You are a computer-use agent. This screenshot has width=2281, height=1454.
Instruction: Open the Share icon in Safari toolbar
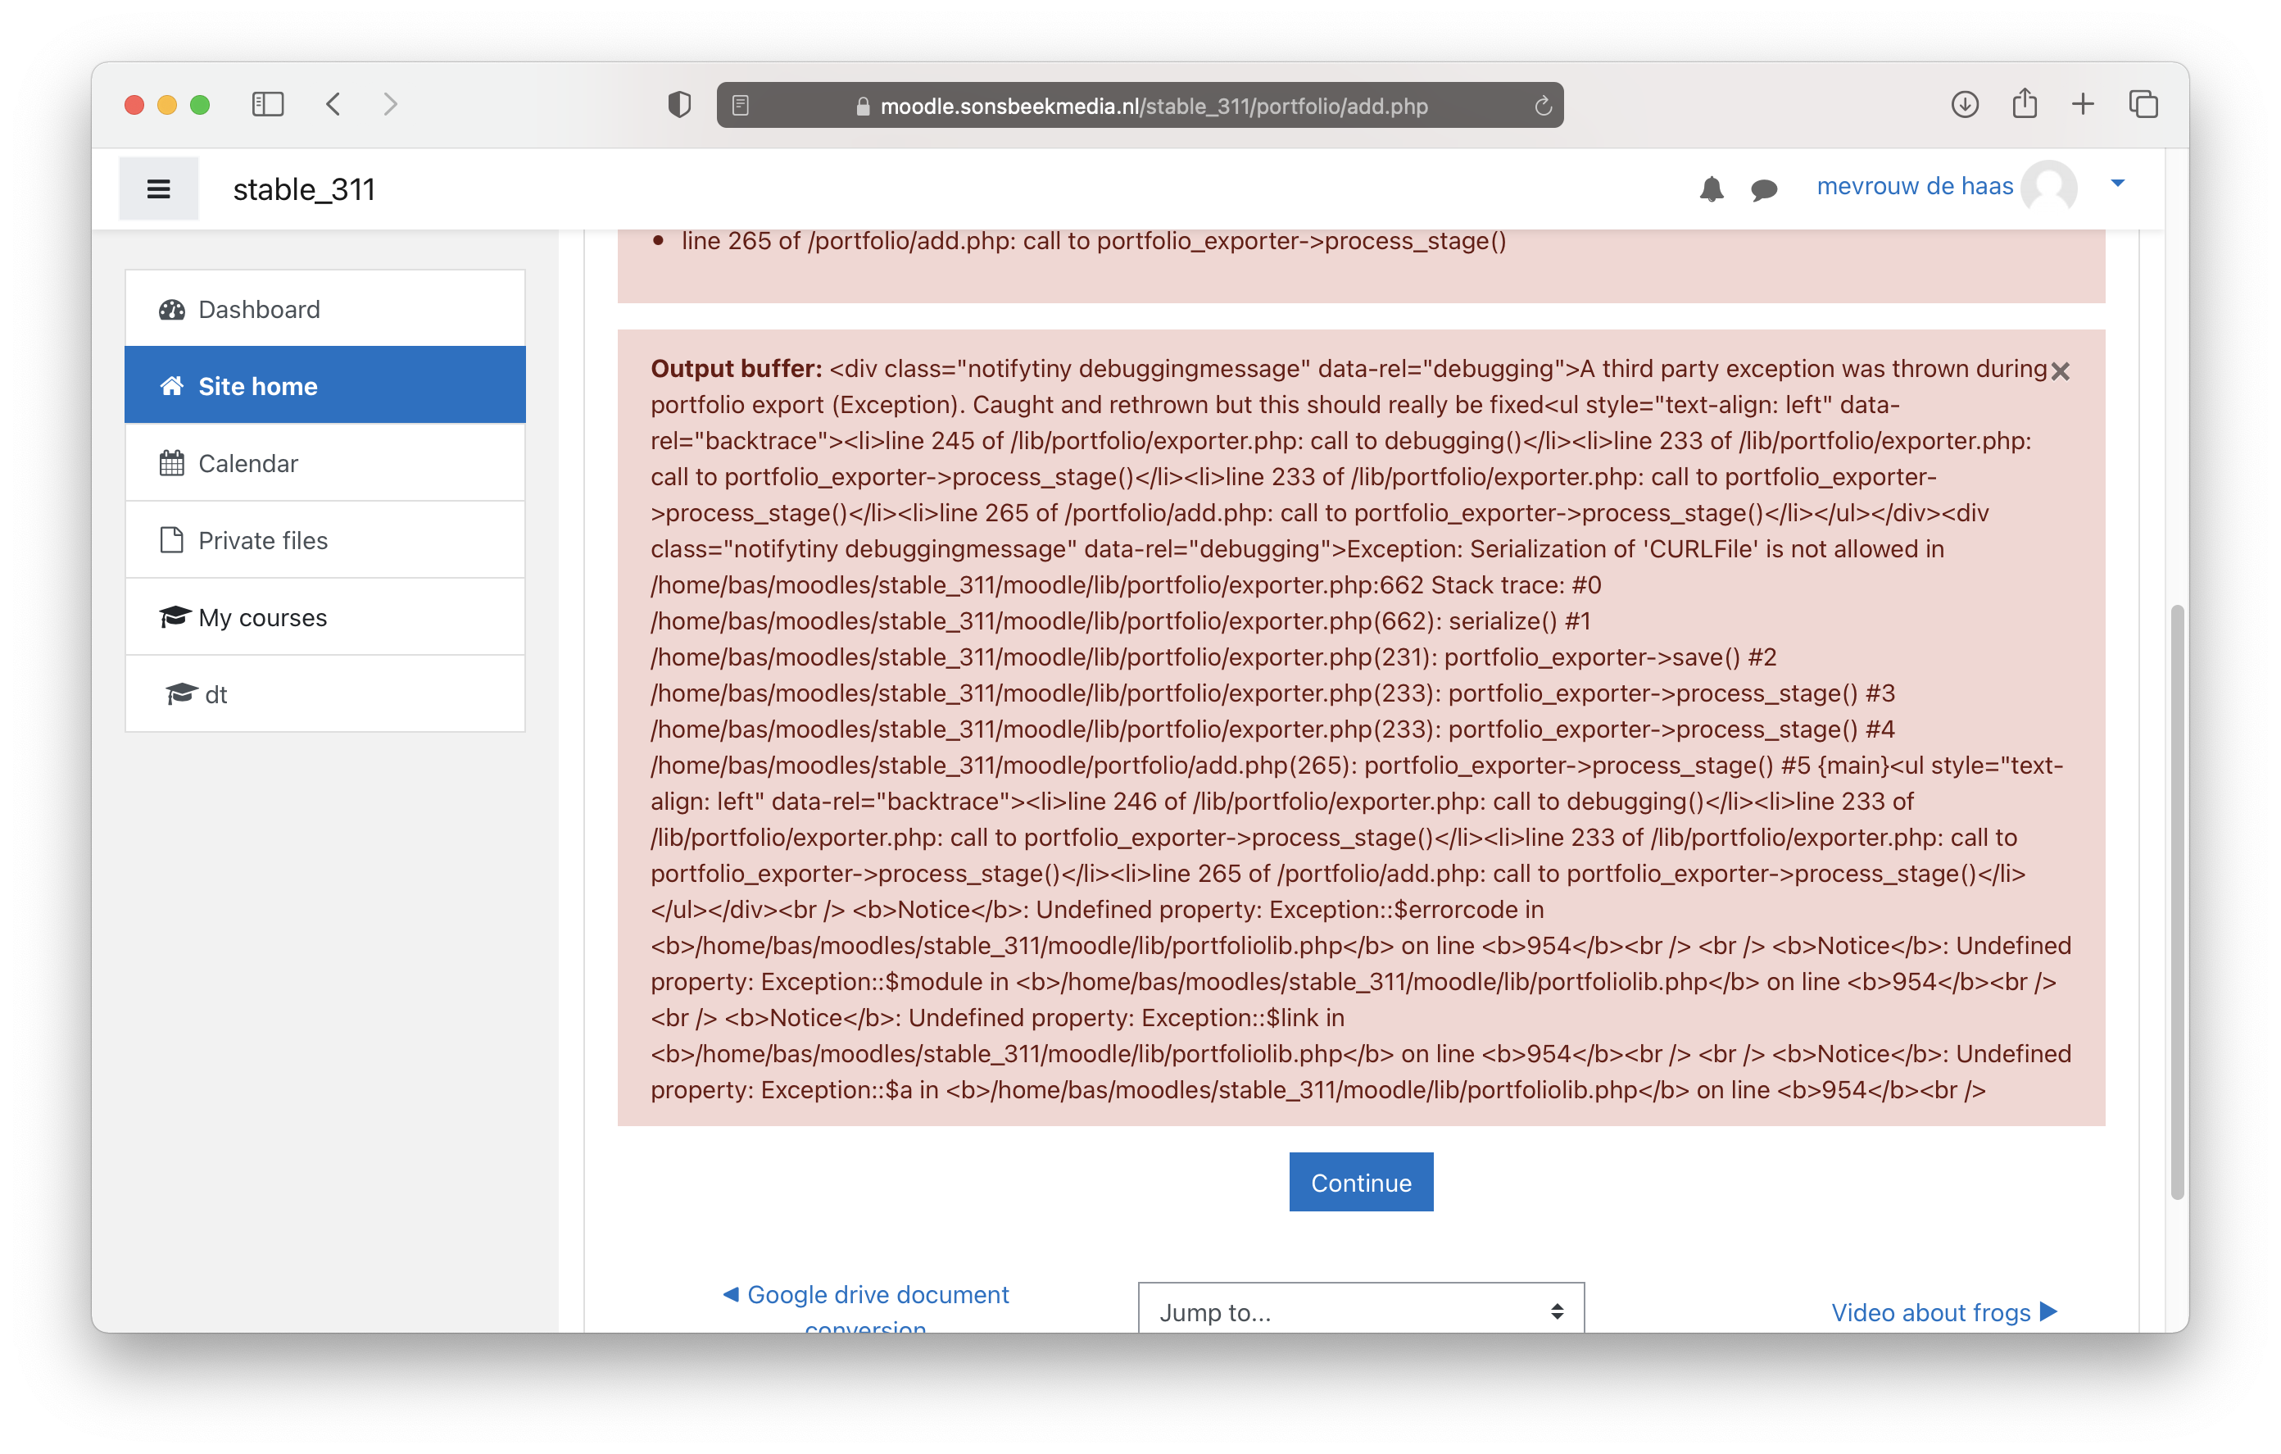pyautogui.click(x=2025, y=103)
